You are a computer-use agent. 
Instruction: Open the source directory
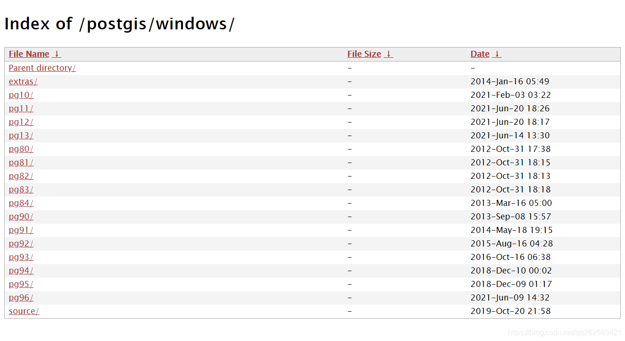point(23,311)
